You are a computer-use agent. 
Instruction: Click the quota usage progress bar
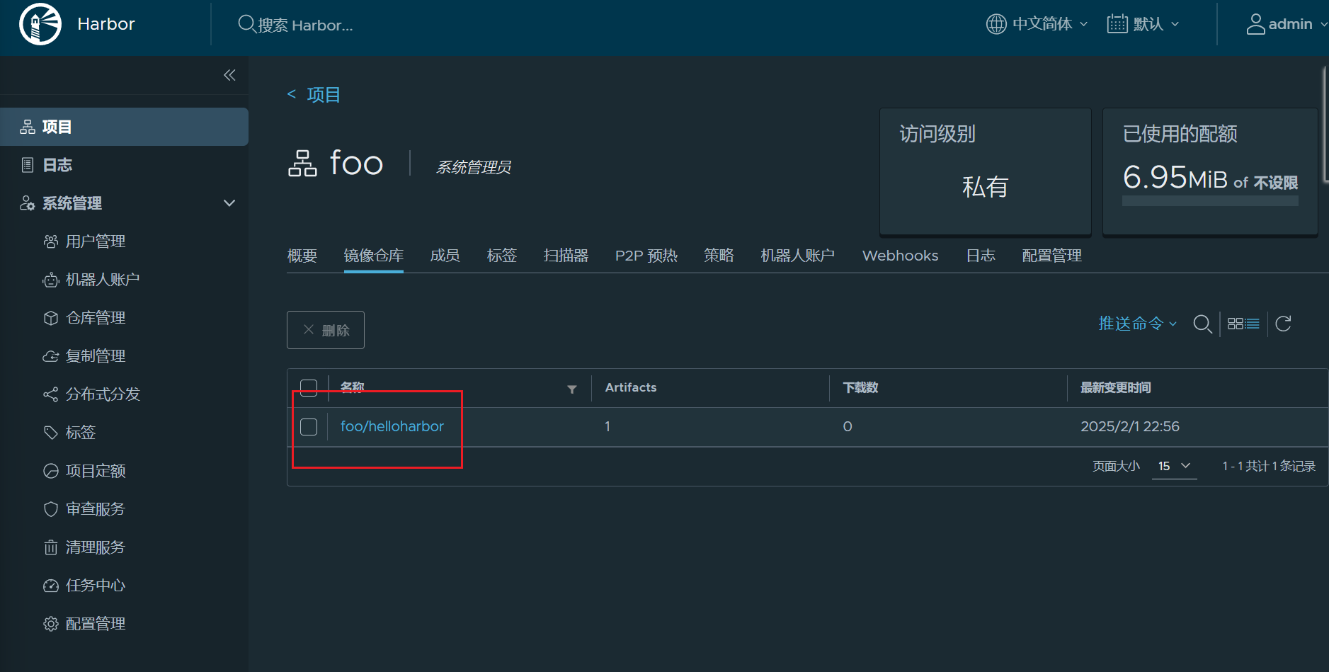pos(1210,201)
